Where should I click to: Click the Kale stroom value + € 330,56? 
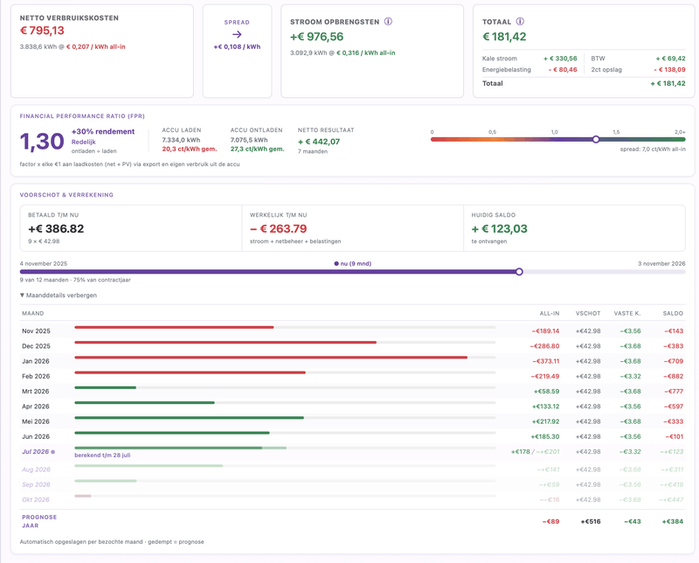pos(560,59)
